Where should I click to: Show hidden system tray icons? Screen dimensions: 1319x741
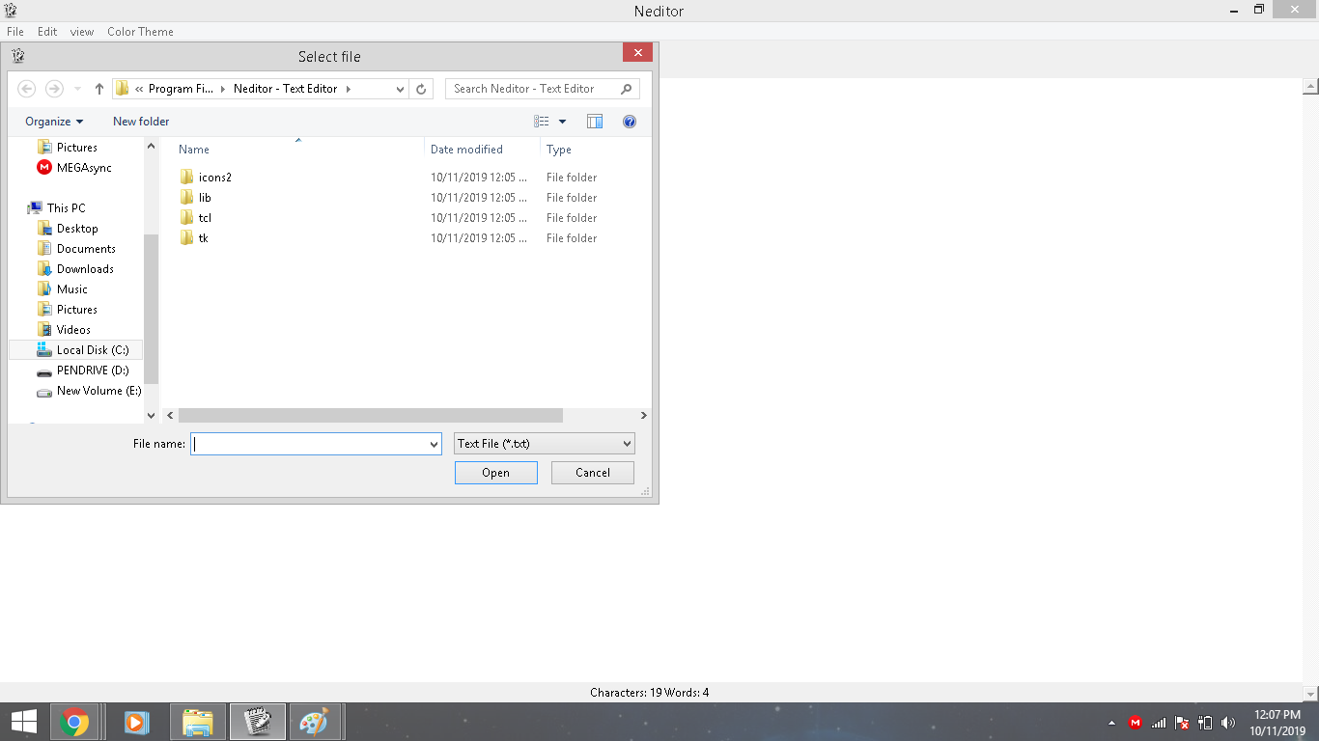point(1111,723)
